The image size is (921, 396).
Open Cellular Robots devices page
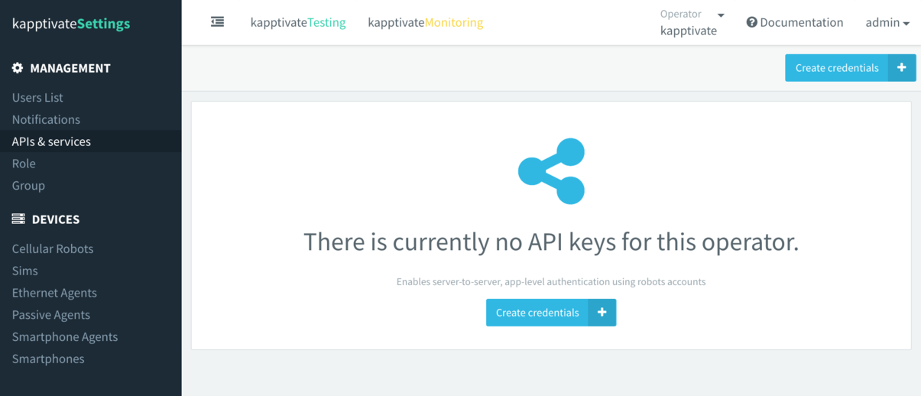point(53,249)
